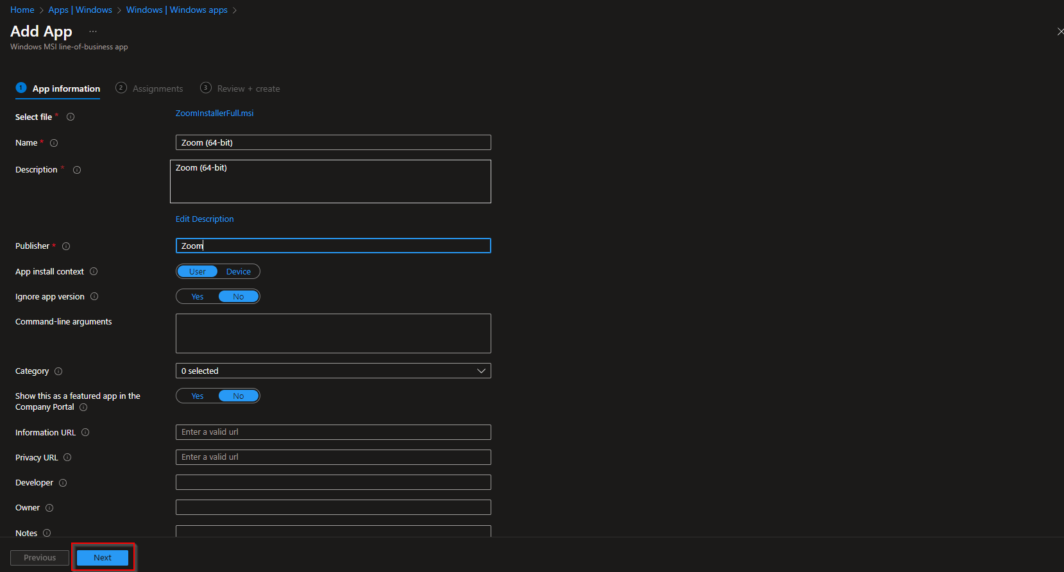Set App install context to Device
The height and width of the screenshot is (572, 1064).
[x=238, y=271]
